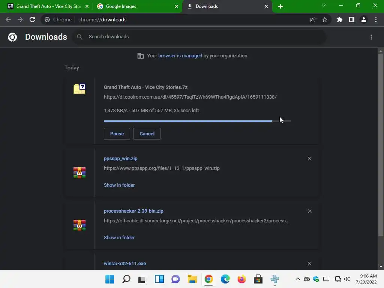Open the Extensions puzzle icon
The image size is (384, 288).
coord(339,19)
